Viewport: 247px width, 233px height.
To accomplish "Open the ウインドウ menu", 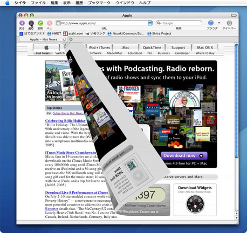I will click(x=125, y=3).
